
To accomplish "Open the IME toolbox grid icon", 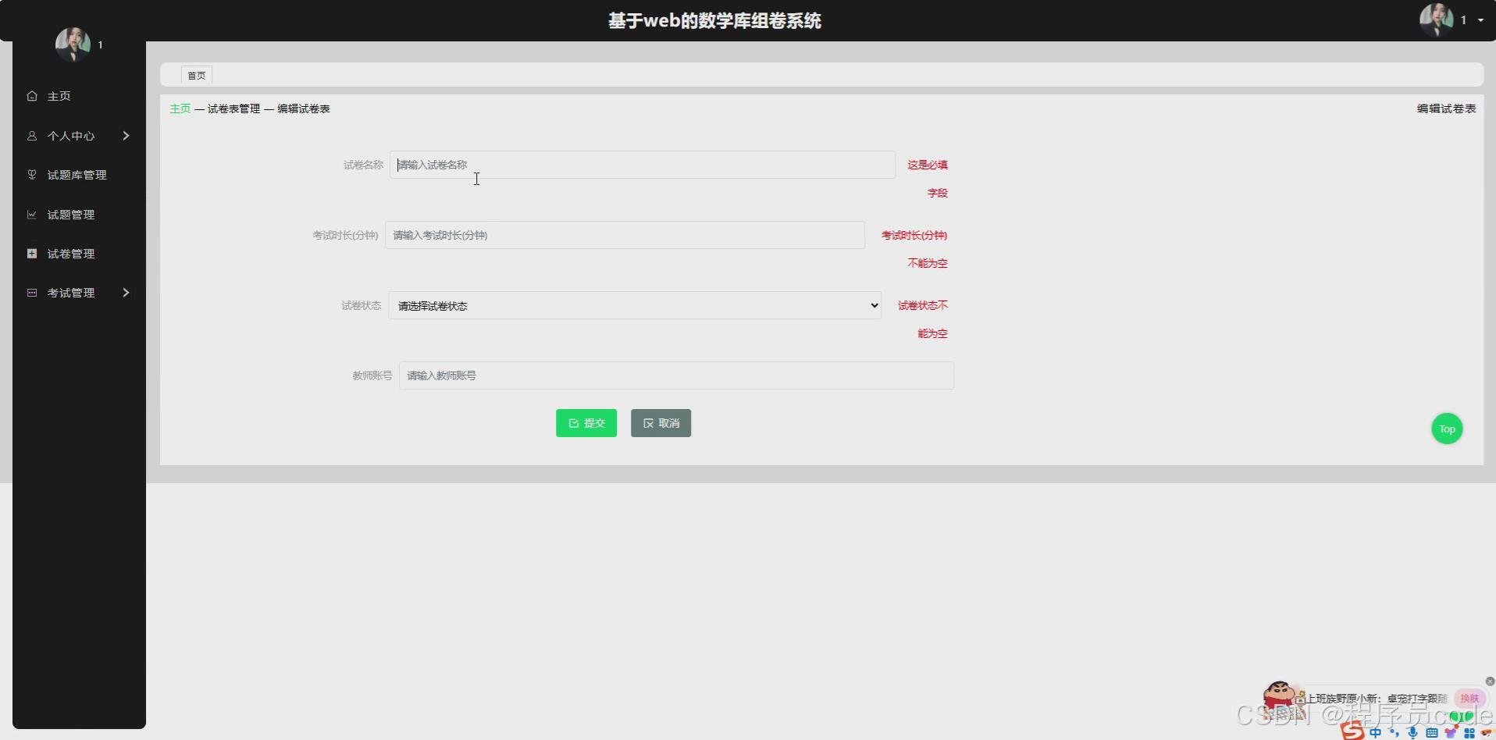I will (1469, 732).
